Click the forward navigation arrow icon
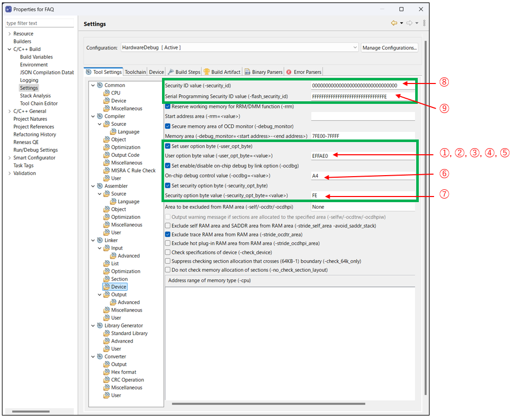The image size is (512, 419). (409, 23)
